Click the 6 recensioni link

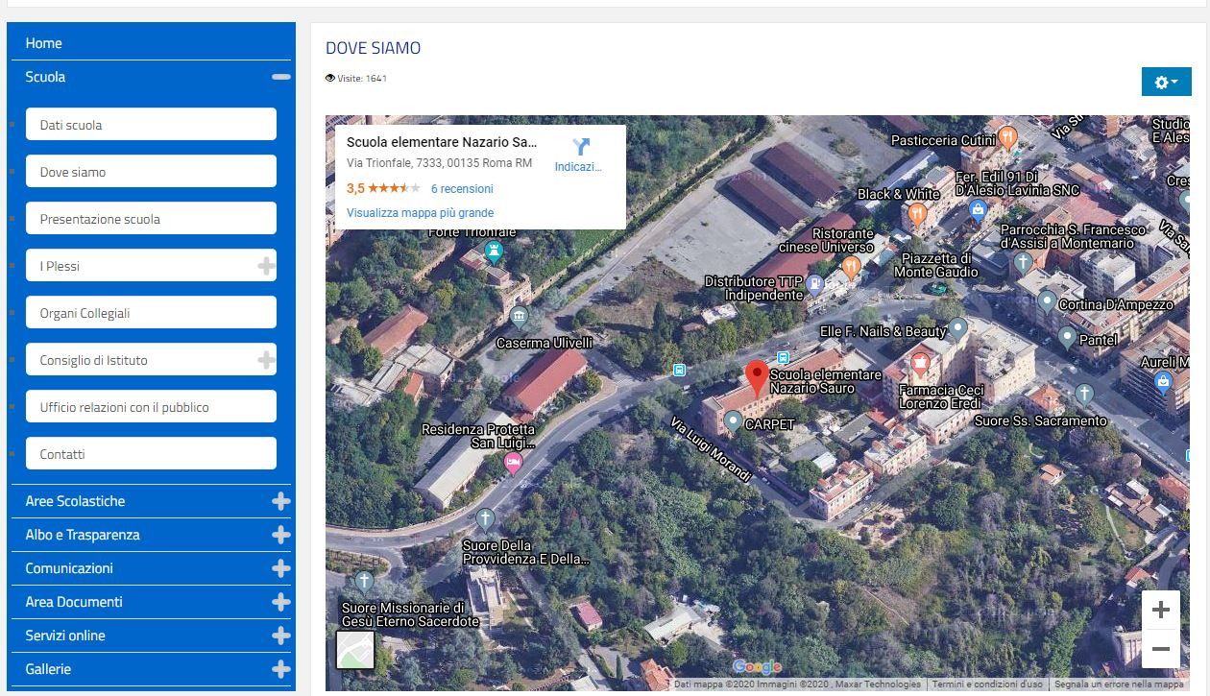461,188
